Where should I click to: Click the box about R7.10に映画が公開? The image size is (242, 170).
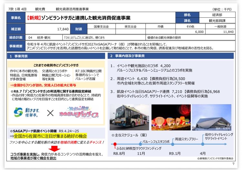point(88,75)
